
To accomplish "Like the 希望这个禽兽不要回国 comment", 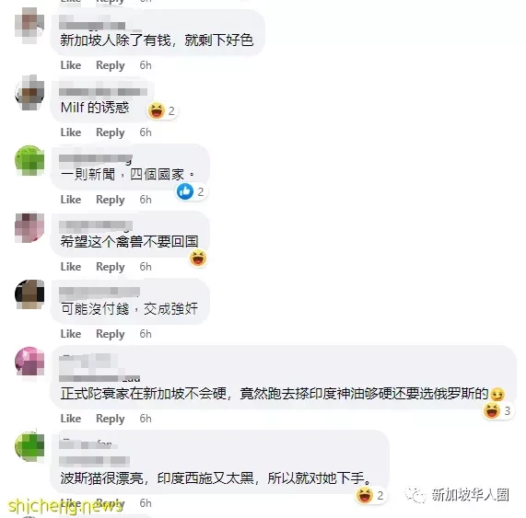I will (70, 267).
